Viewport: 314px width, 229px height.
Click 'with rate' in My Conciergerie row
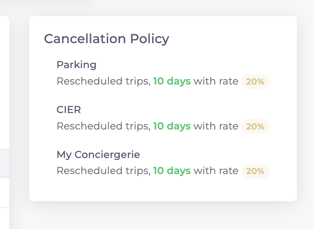click(216, 171)
